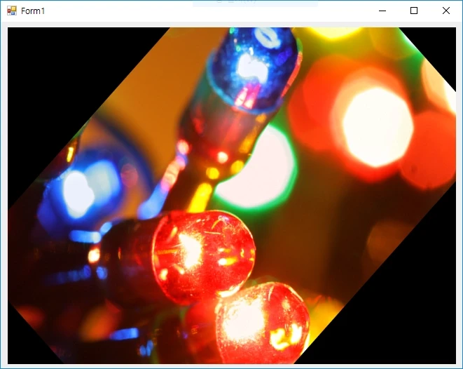Click the blurry blue light on left
This screenshot has height=369, width=463.
[x=81, y=189]
